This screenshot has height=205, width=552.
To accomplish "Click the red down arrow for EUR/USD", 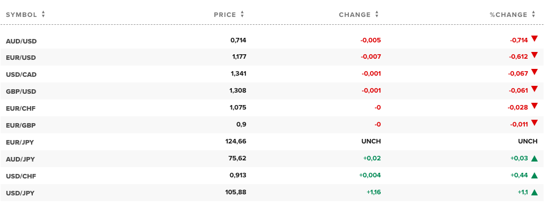I will (x=534, y=55).
